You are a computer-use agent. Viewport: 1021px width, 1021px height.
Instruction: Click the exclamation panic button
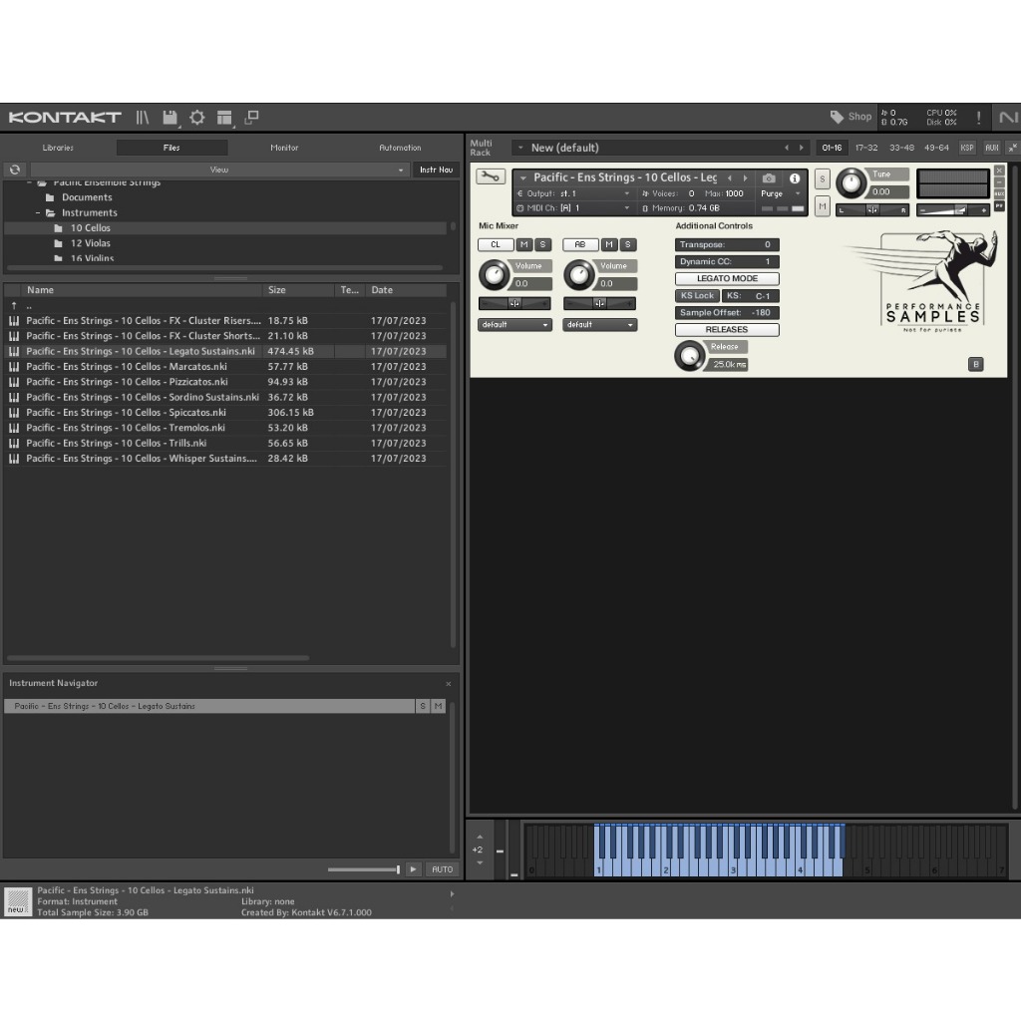point(978,118)
